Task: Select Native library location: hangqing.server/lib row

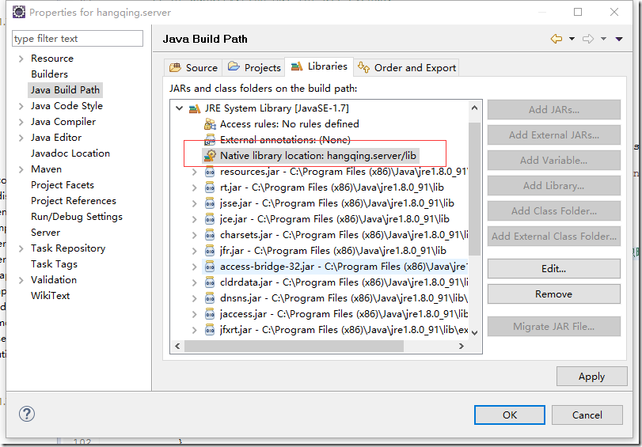Action: [310, 156]
